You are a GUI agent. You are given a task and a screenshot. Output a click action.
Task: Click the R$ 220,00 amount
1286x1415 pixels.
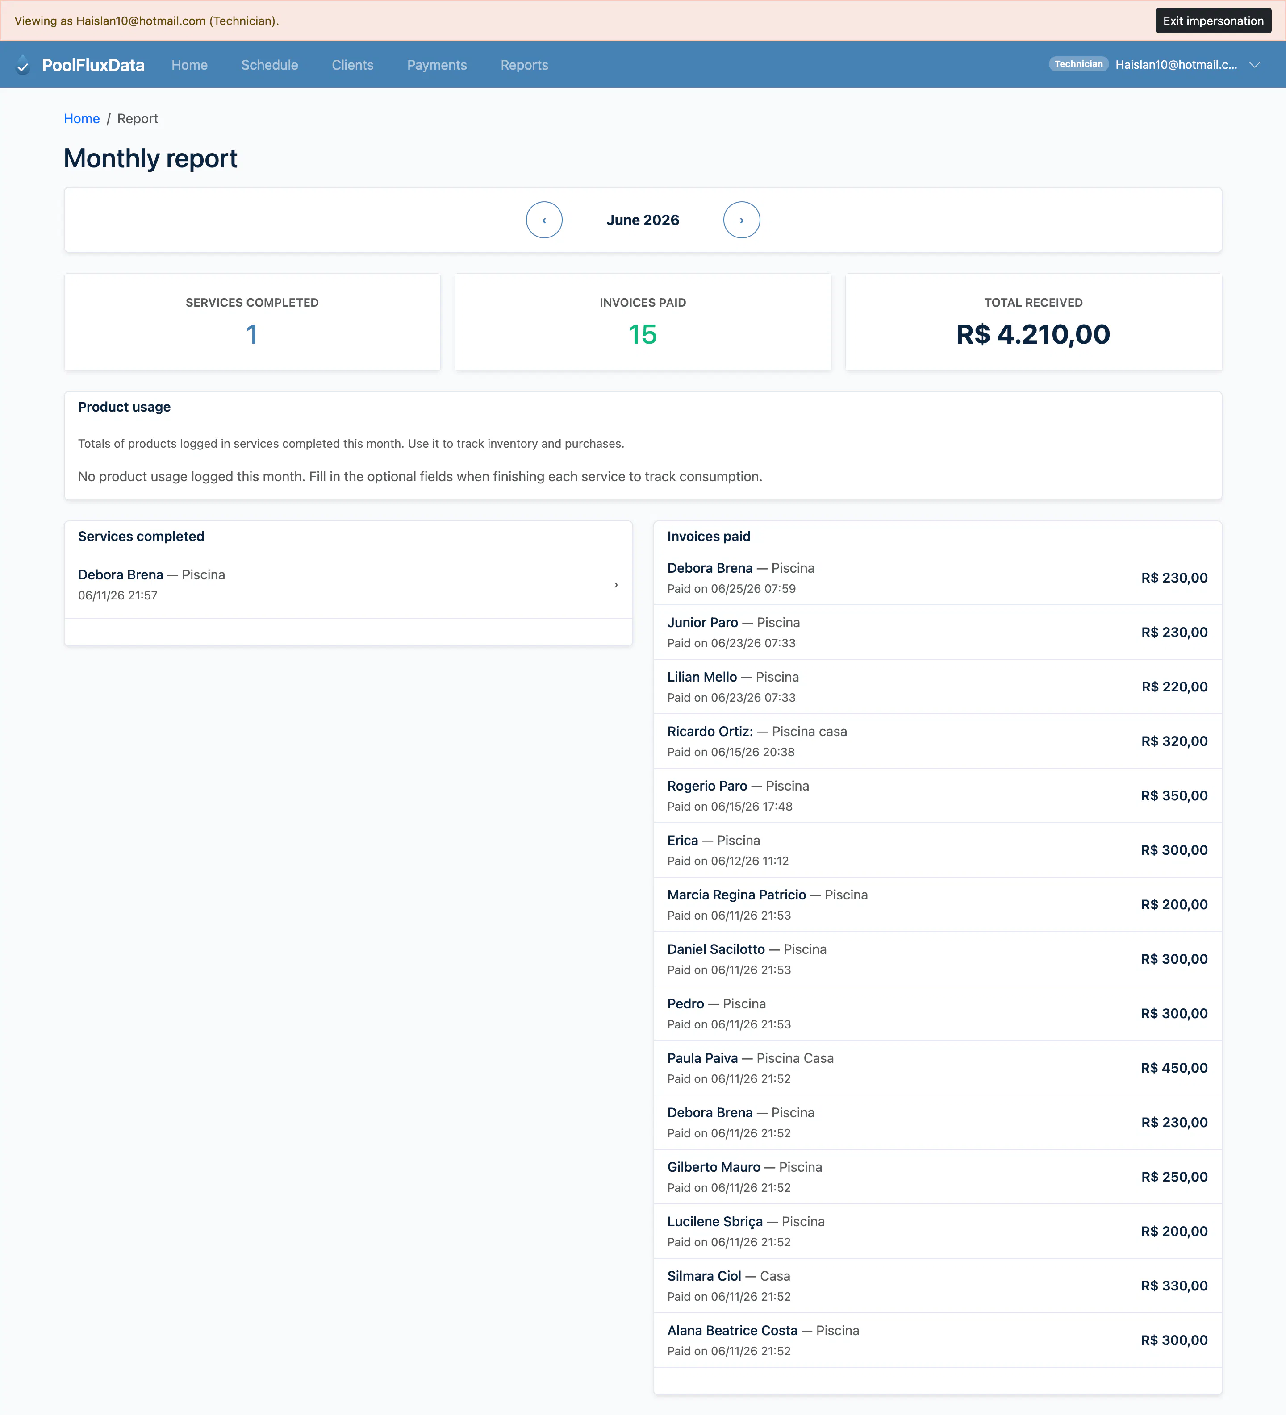(x=1173, y=687)
